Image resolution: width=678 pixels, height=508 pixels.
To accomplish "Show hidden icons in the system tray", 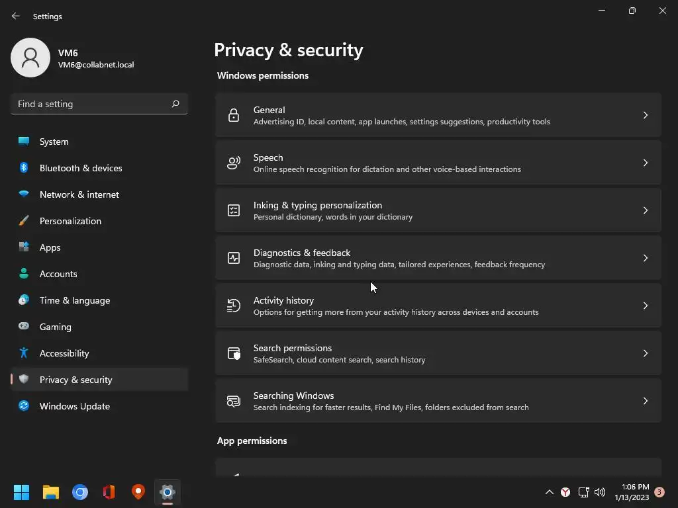I will point(549,492).
